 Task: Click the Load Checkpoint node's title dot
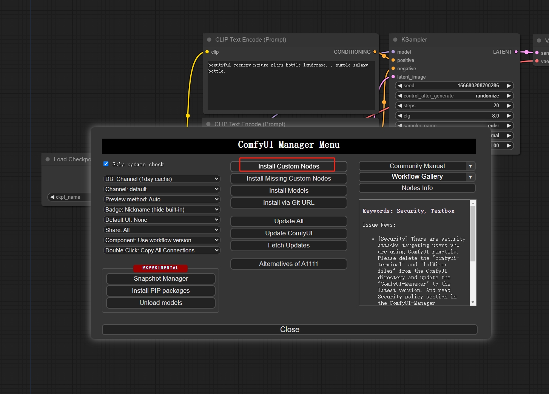[48, 159]
